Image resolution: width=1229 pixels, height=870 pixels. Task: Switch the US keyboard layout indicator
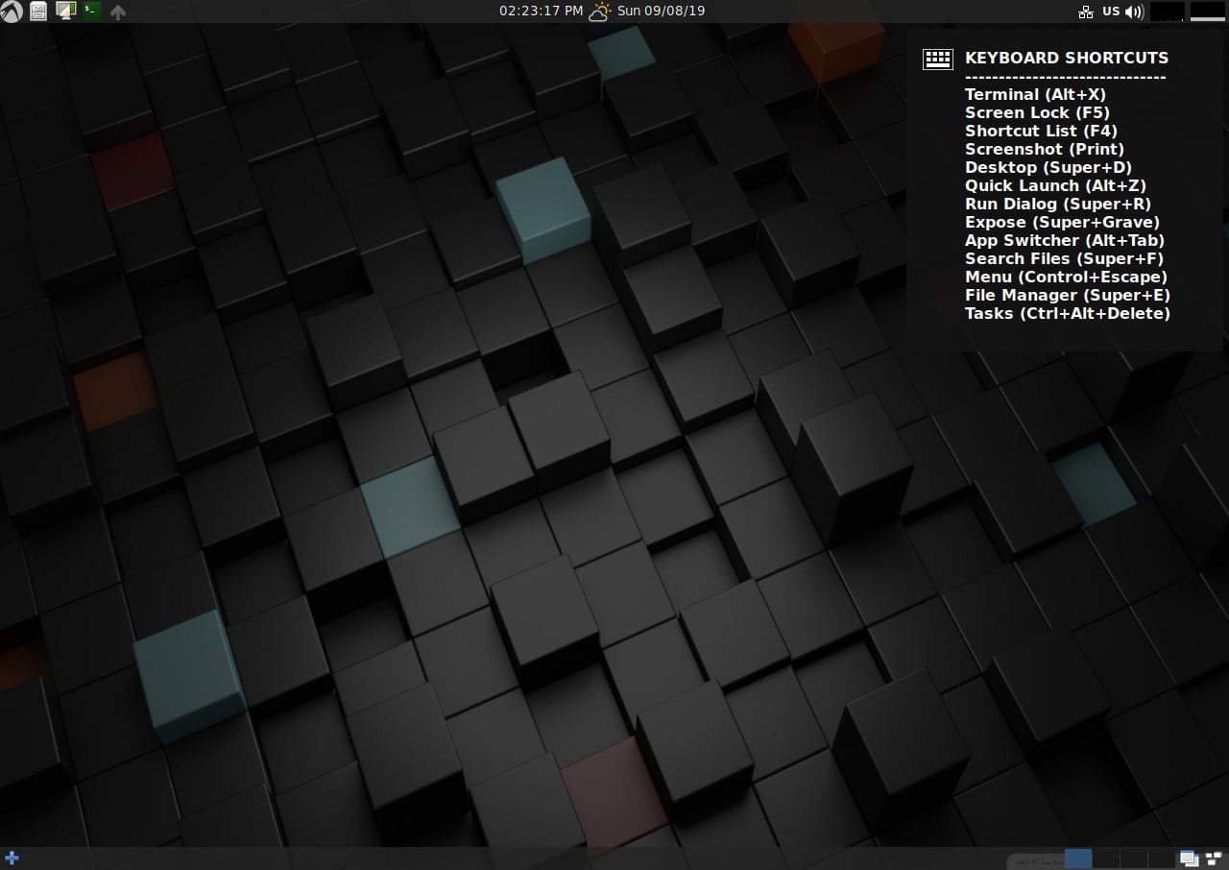tap(1111, 12)
